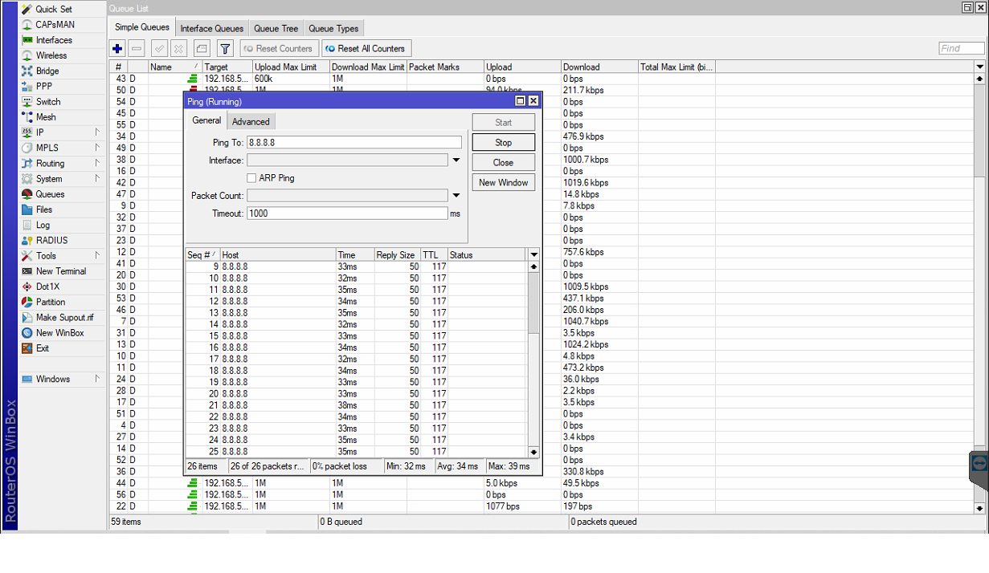
Task: Click Reset All Counters
Action: tap(366, 49)
